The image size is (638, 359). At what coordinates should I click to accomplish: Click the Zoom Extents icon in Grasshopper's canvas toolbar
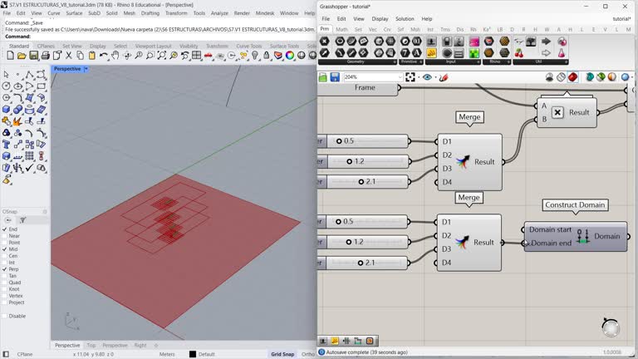[x=410, y=77]
